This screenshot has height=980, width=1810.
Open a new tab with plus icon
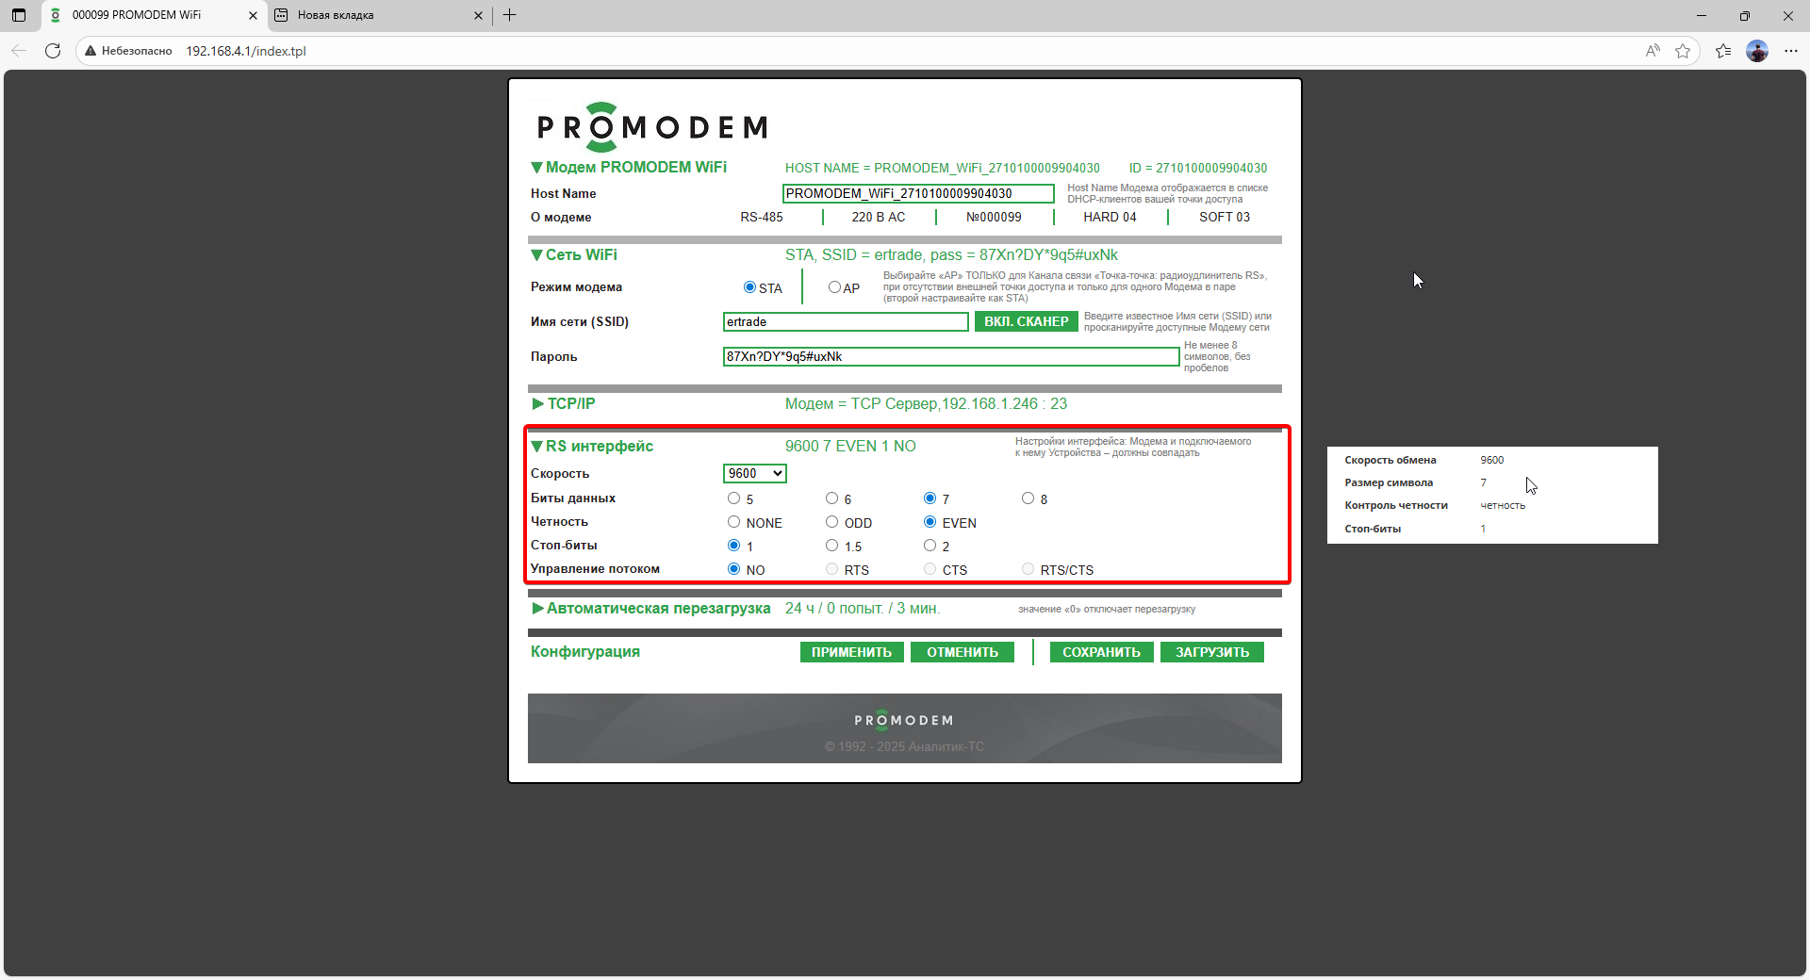click(x=510, y=15)
